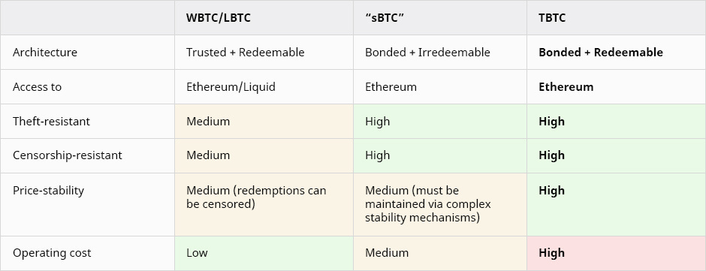The width and height of the screenshot is (706, 271).
Task: Click the green Low operating cost cell
Action: point(264,253)
